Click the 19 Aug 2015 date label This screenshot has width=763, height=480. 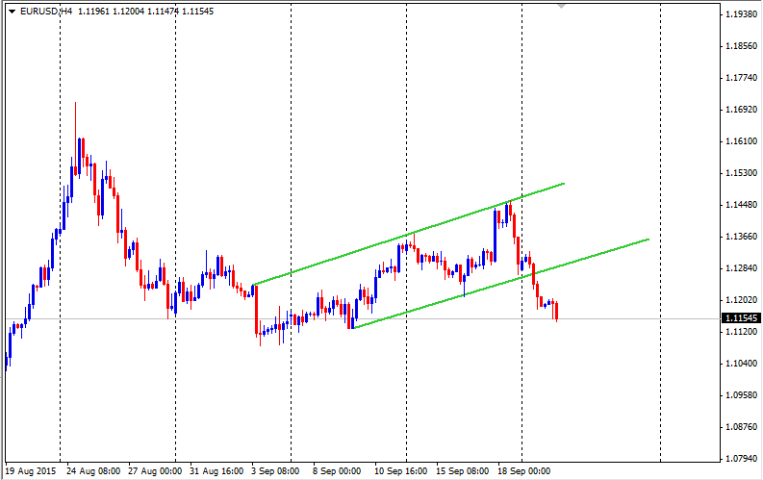(31, 471)
